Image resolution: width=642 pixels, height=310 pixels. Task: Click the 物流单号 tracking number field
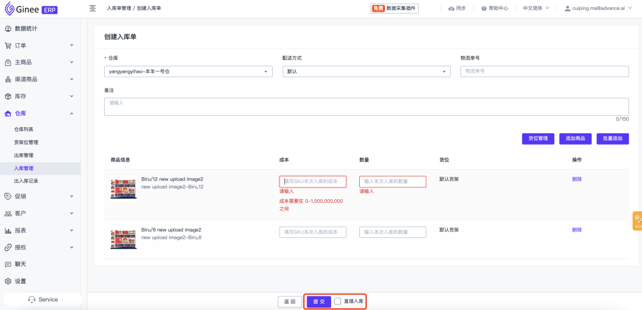coord(544,71)
